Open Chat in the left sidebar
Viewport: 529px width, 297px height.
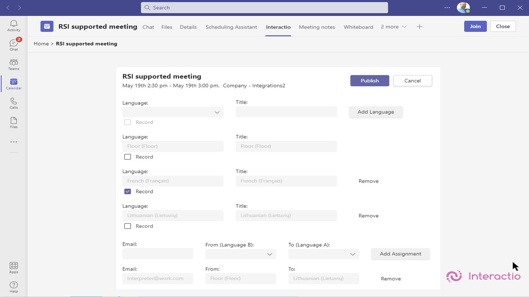click(14, 45)
